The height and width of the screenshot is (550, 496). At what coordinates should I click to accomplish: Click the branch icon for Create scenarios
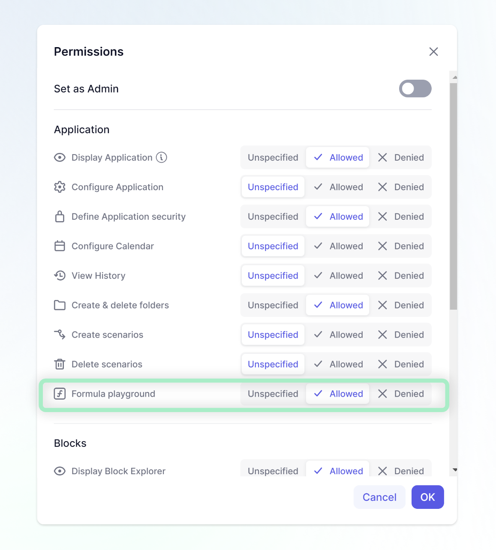[60, 335]
